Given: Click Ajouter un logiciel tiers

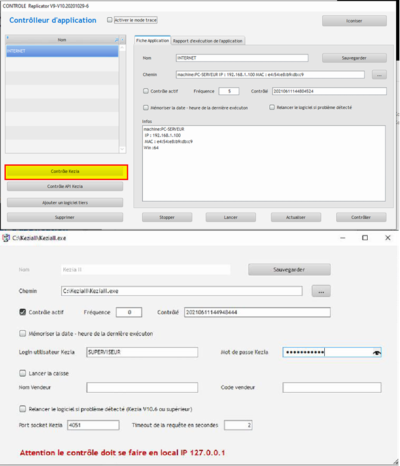Looking at the screenshot, I should coord(64,202).
